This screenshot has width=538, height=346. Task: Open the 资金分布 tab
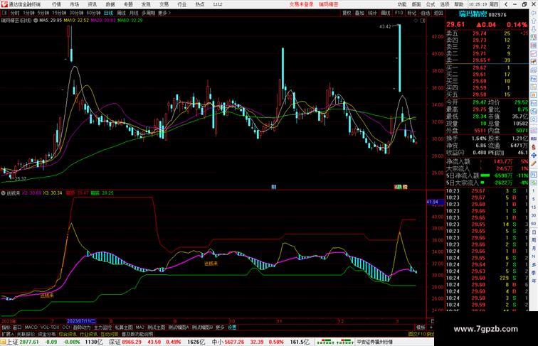click(x=47, y=334)
